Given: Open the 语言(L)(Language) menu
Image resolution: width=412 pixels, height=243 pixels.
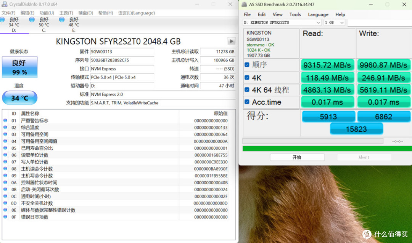Looking at the screenshot, I should coord(136,13).
